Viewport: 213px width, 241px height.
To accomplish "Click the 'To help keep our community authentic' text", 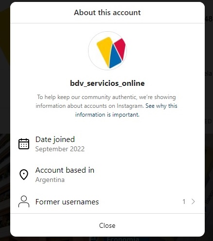I will 87,97.
